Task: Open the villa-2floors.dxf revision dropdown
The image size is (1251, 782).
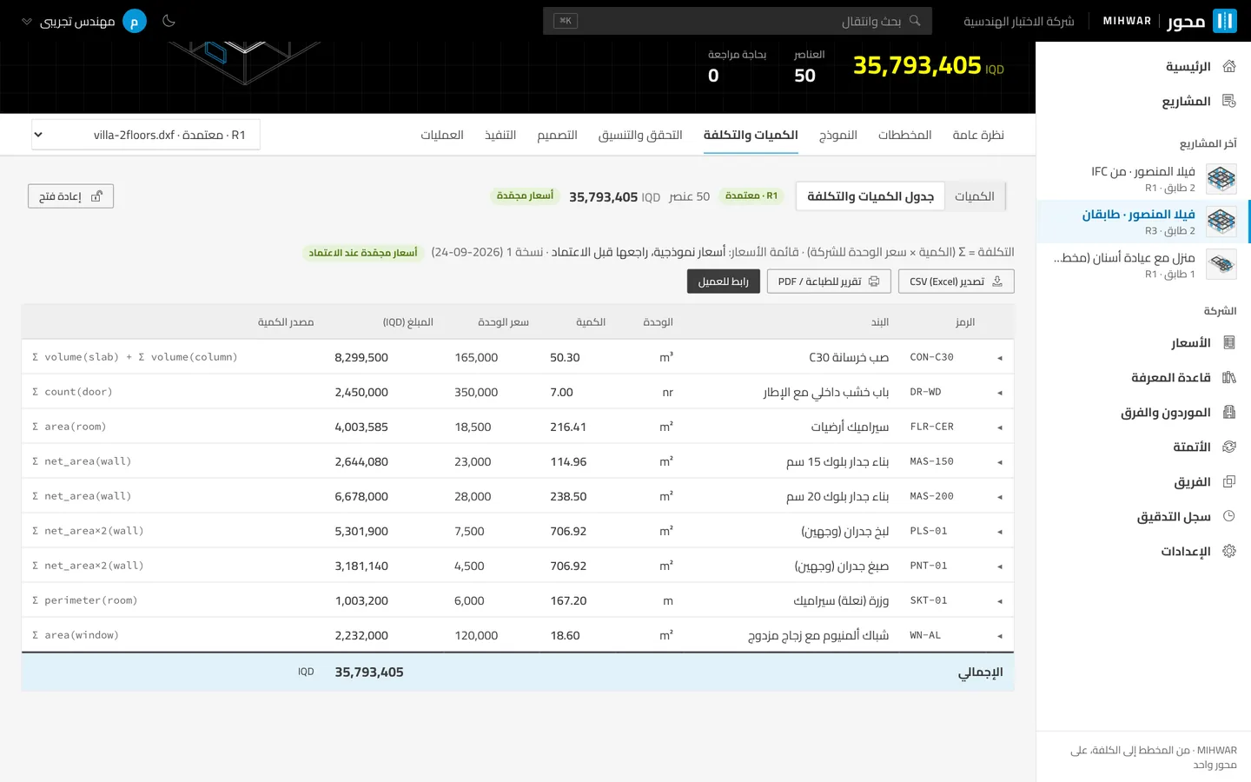Action: tap(145, 135)
